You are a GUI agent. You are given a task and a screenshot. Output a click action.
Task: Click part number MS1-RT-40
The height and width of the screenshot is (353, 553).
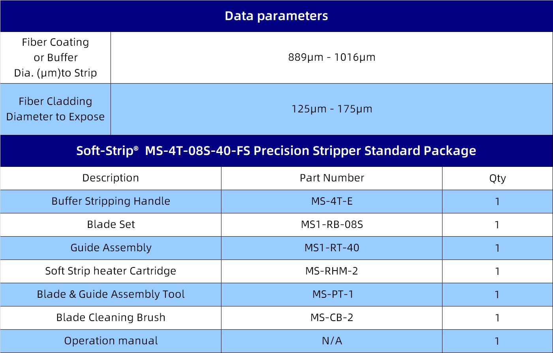click(x=332, y=248)
